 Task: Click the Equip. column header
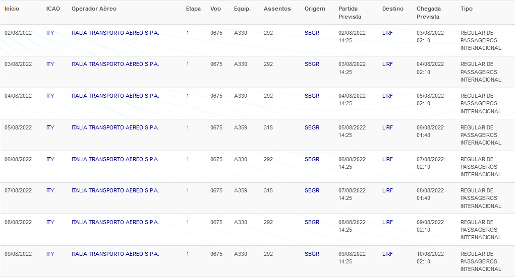(242, 9)
